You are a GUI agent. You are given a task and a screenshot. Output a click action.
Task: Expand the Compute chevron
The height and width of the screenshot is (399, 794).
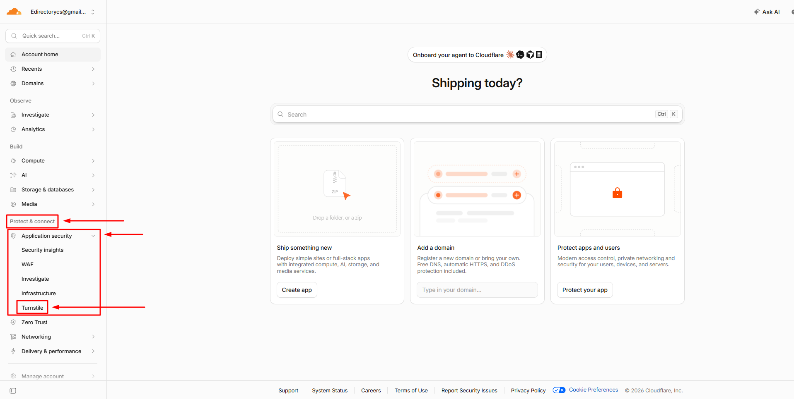[x=93, y=161]
